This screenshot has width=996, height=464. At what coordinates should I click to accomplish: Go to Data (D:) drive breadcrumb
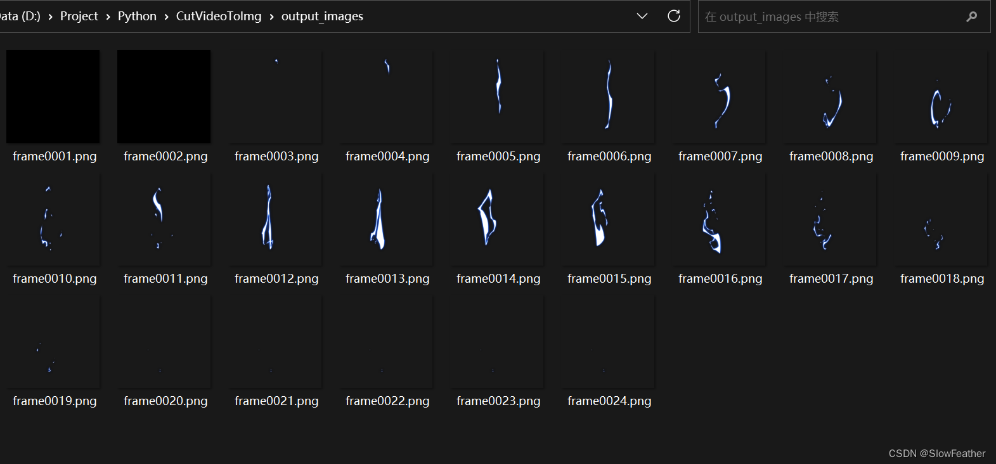click(20, 16)
